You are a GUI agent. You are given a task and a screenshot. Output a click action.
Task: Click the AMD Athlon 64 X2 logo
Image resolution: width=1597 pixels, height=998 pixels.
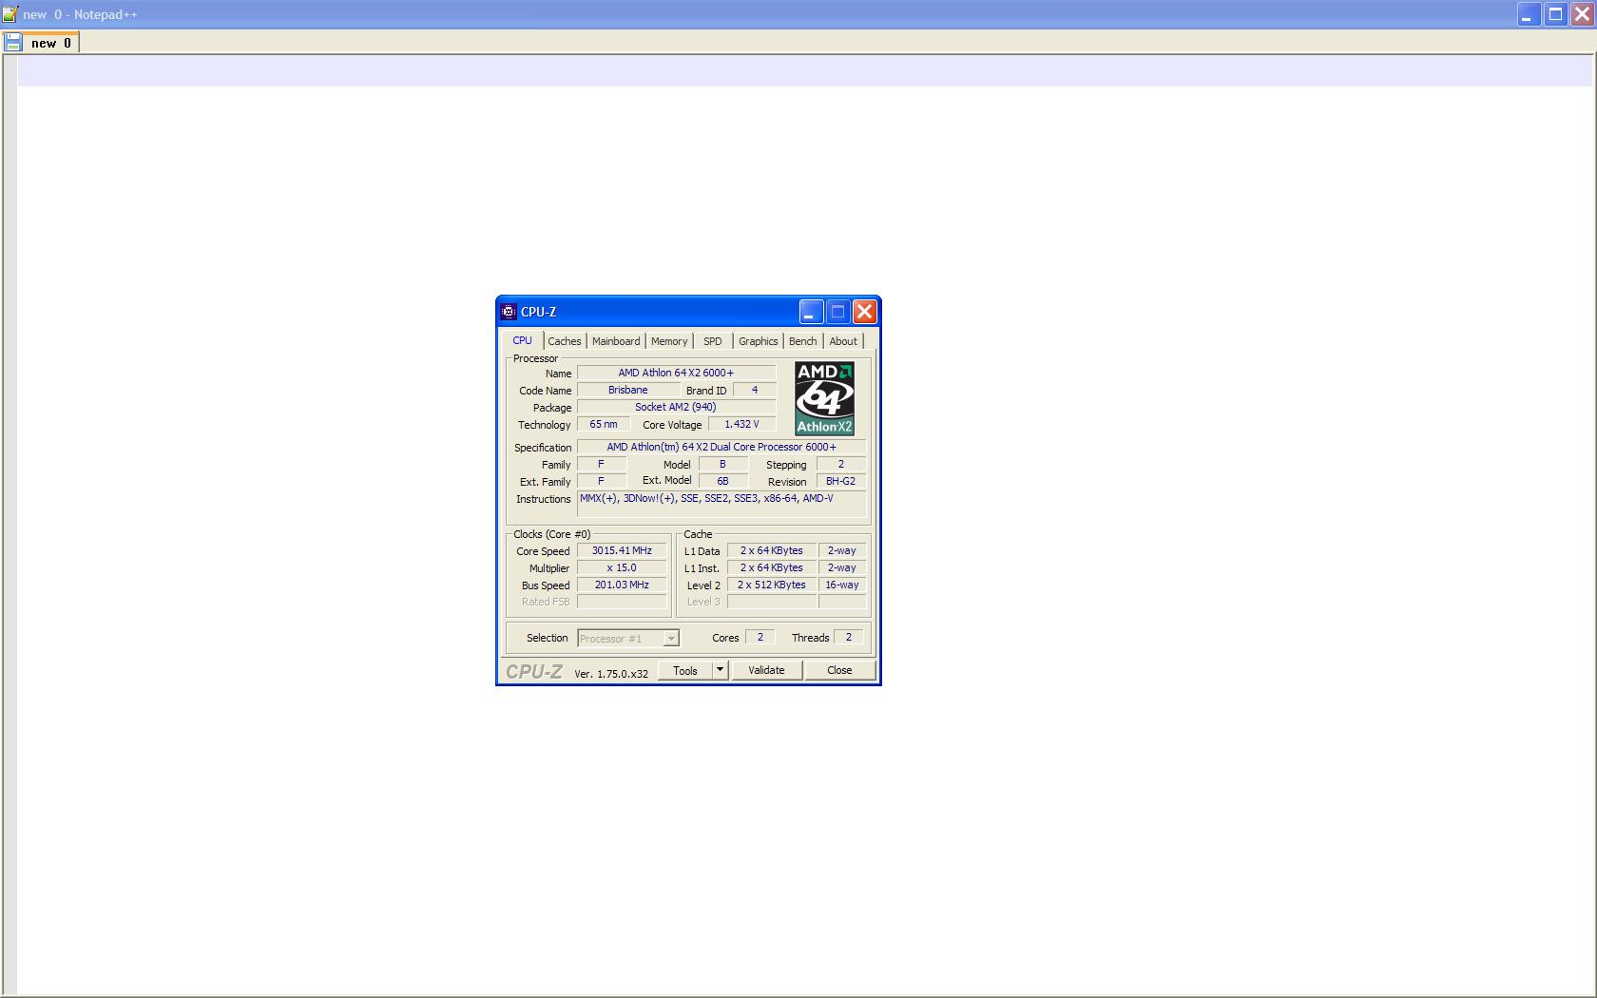(x=824, y=398)
